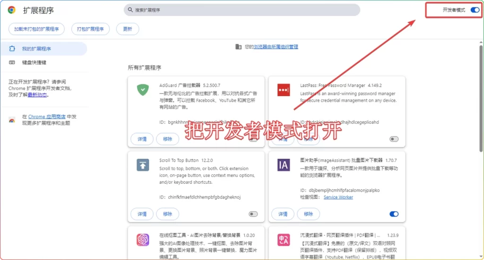Open the Service Worker inspect link
The width and height of the screenshot is (484, 260).
(338, 197)
